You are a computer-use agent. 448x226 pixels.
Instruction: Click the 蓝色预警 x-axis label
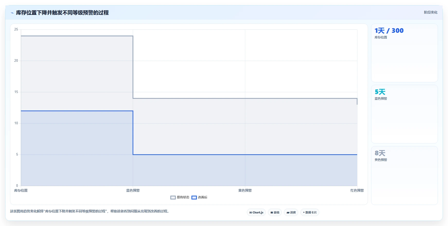[133, 190]
